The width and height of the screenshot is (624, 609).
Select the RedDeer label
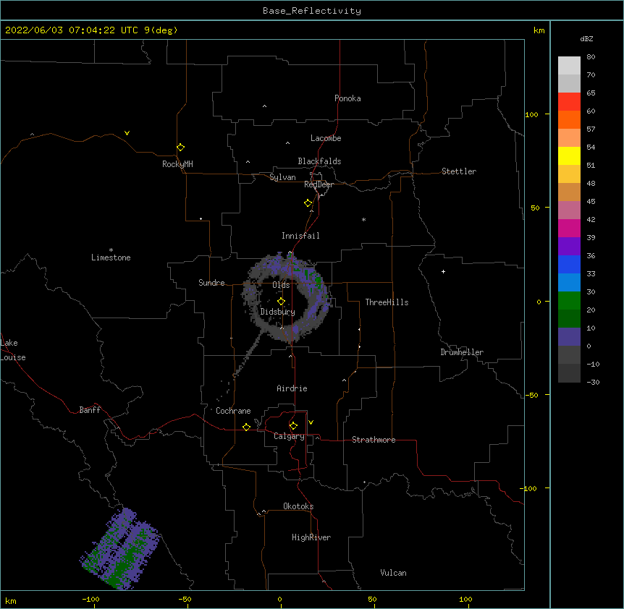(319, 184)
